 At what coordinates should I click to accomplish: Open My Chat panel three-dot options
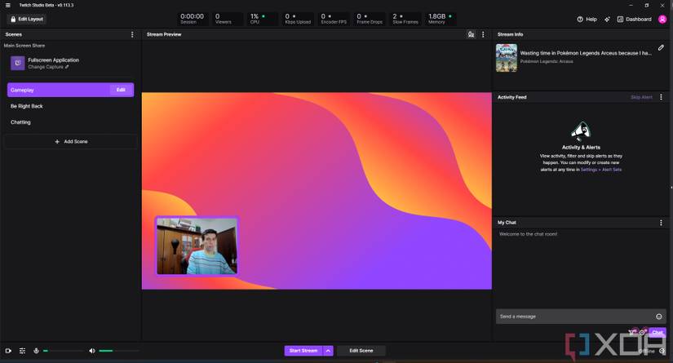tap(661, 223)
